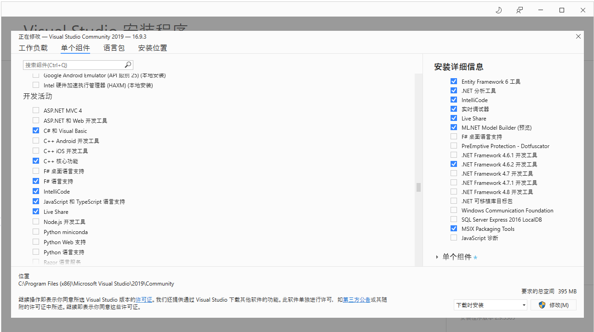Uncheck C++ 核心功能
The image size is (594, 332).
tap(36, 161)
